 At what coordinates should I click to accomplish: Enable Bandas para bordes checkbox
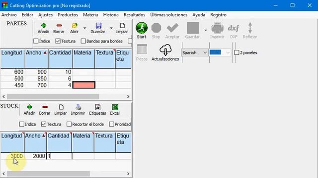(x=83, y=41)
